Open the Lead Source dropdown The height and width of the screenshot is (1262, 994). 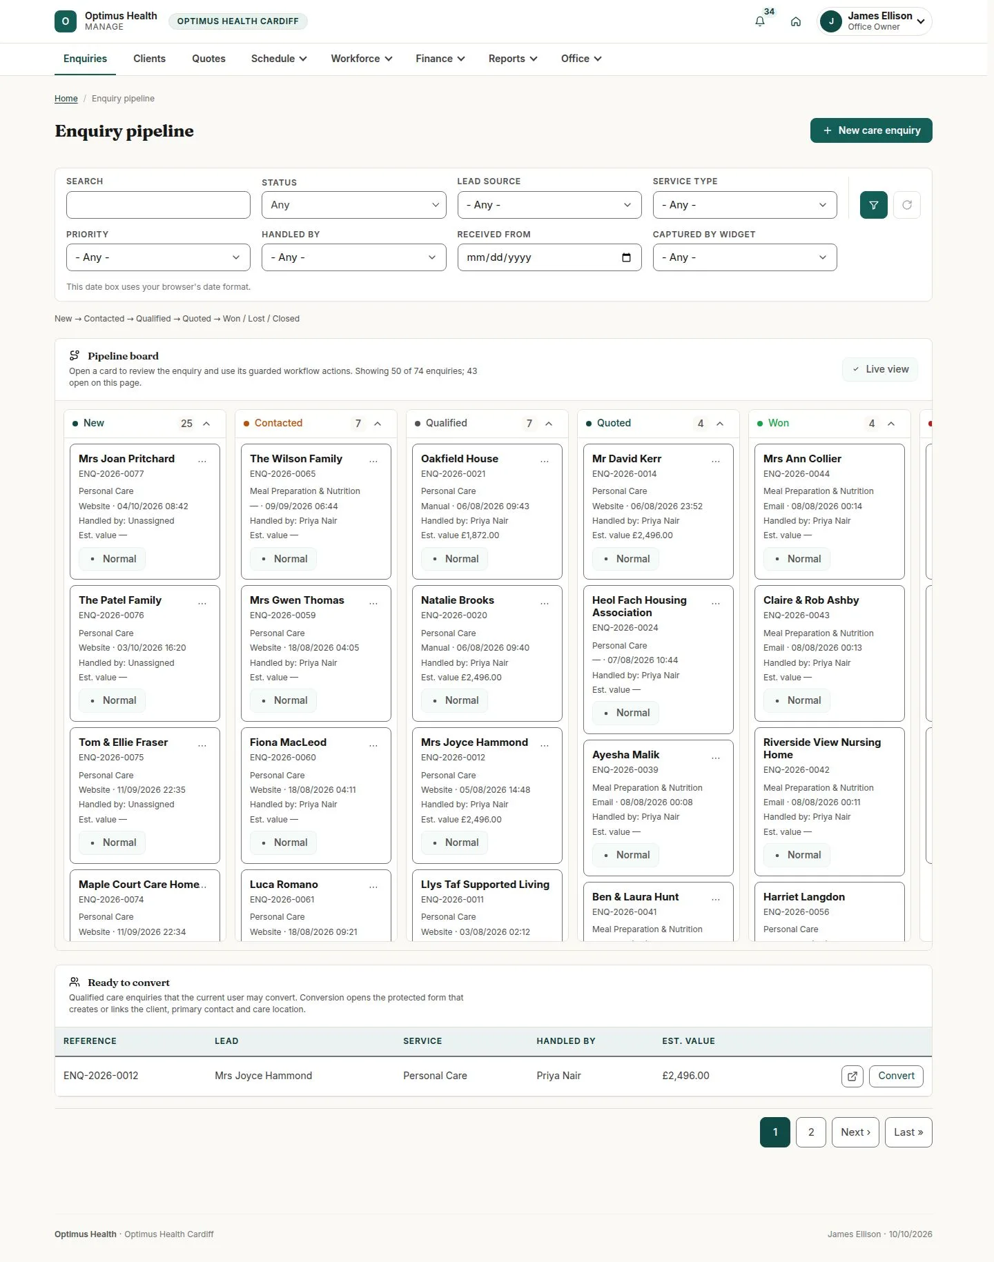point(549,205)
